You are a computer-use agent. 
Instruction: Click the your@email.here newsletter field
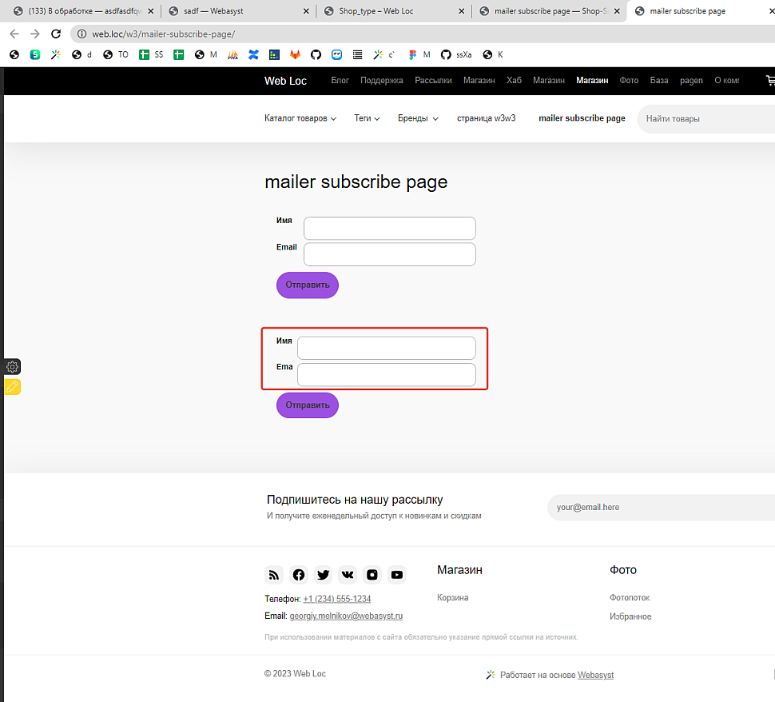point(659,508)
